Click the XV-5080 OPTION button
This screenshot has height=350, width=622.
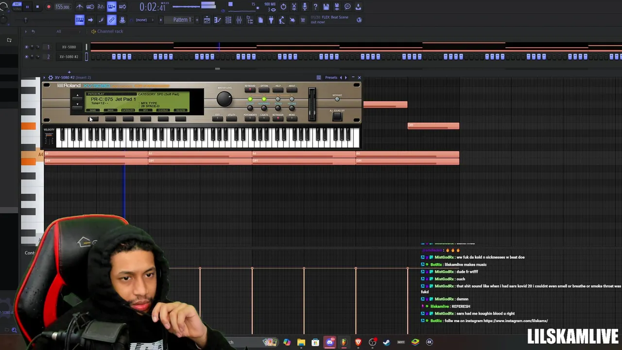point(264,89)
